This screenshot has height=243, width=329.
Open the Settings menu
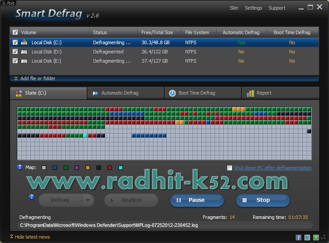pyautogui.click(x=253, y=8)
